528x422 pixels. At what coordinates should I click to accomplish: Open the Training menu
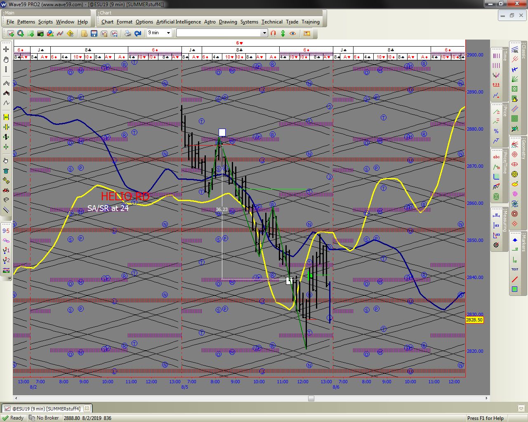(311, 22)
